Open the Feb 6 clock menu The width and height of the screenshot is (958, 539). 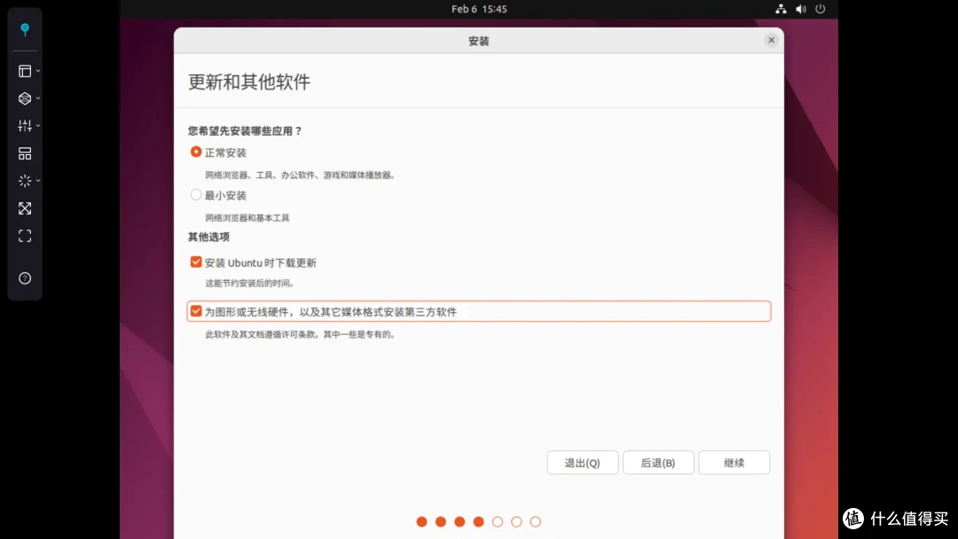coord(479,9)
